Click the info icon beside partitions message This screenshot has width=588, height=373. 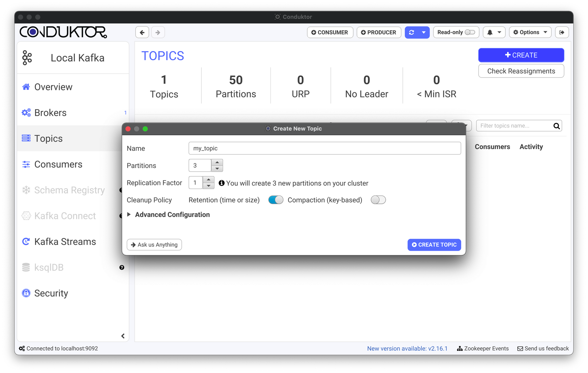point(221,183)
